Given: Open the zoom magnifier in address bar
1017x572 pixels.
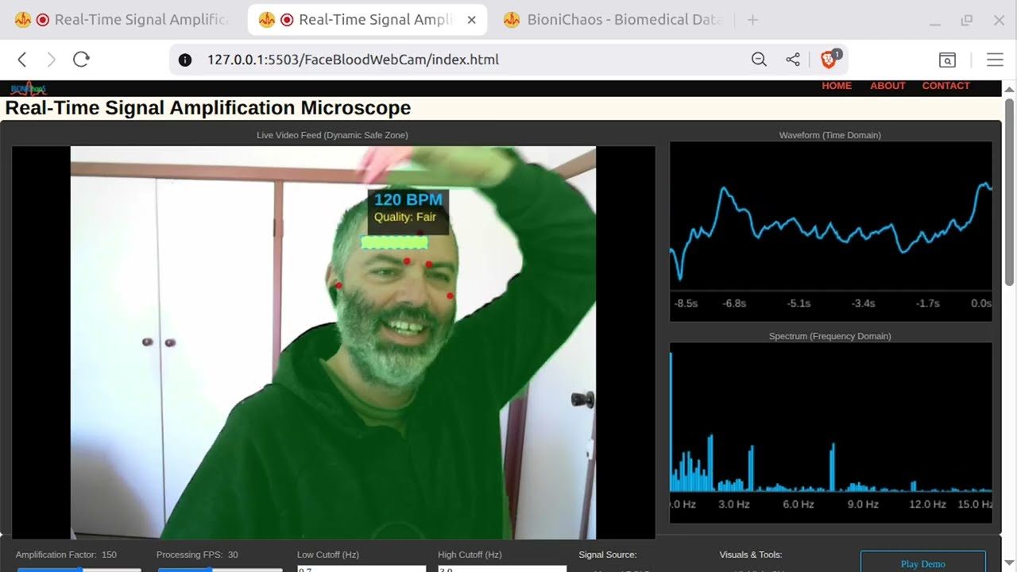Looking at the screenshot, I should (x=759, y=60).
